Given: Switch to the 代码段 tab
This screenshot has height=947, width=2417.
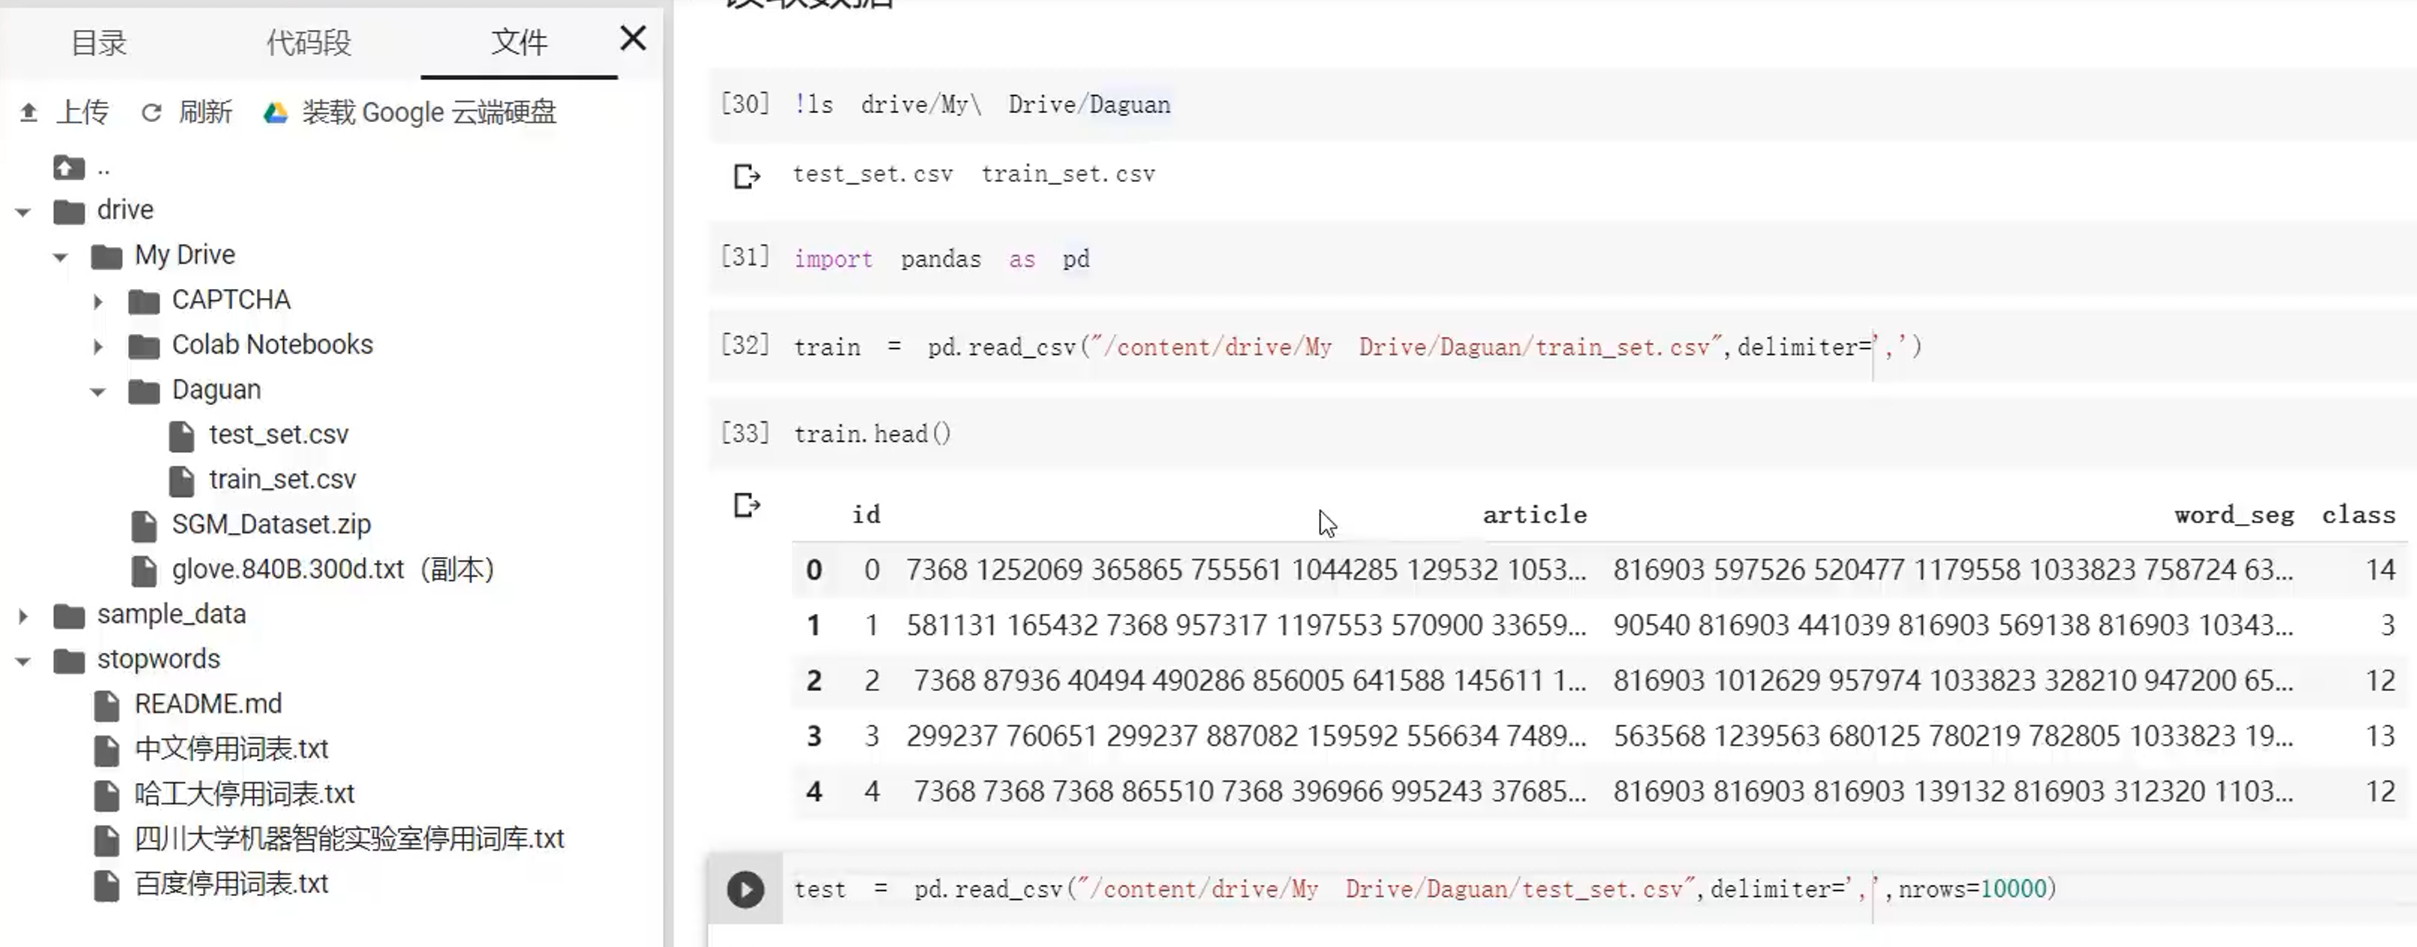Looking at the screenshot, I should (309, 42).
